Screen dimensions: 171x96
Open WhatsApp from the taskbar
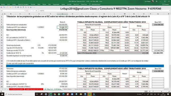tap(59, 94)
